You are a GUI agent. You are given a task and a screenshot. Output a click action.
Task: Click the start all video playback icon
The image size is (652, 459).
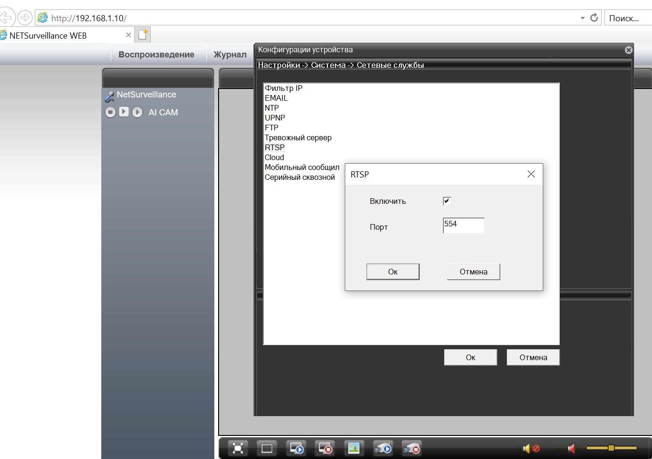click(x=296, y=449)
